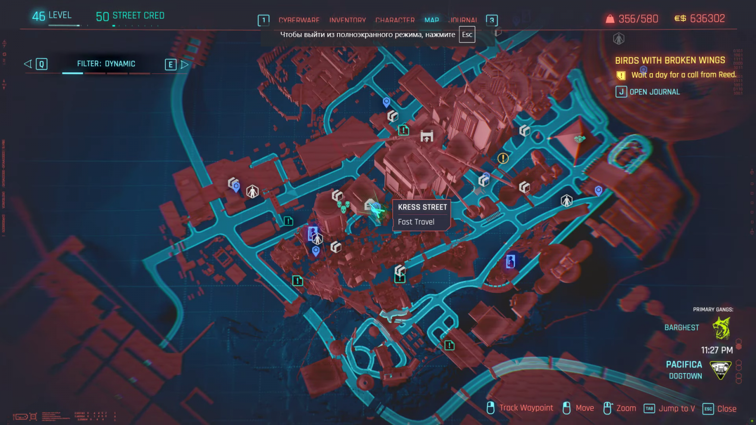The image size is (756, 425).
Task: Click the green gig marker near the bottom road
Action: click(449, 346)
